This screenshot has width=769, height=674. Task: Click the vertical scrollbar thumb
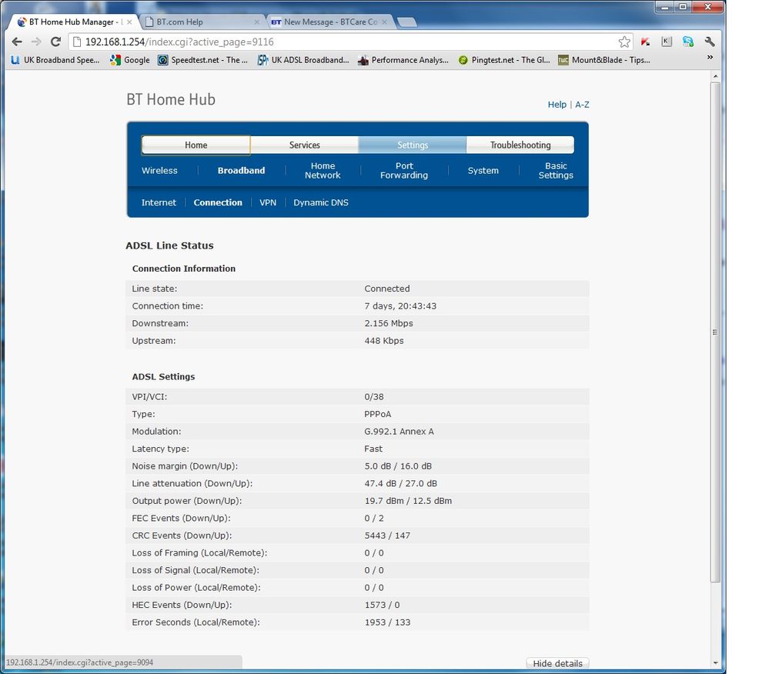coord(716,332)
